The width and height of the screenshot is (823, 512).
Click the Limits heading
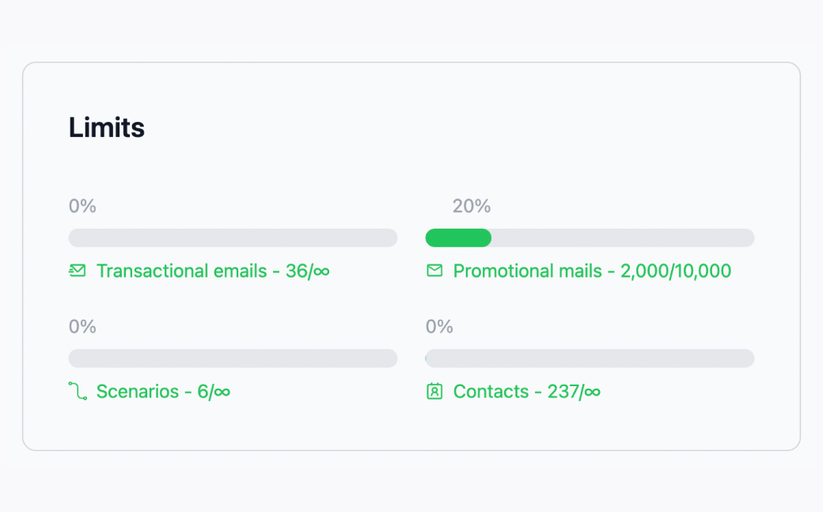pos(107,127)
